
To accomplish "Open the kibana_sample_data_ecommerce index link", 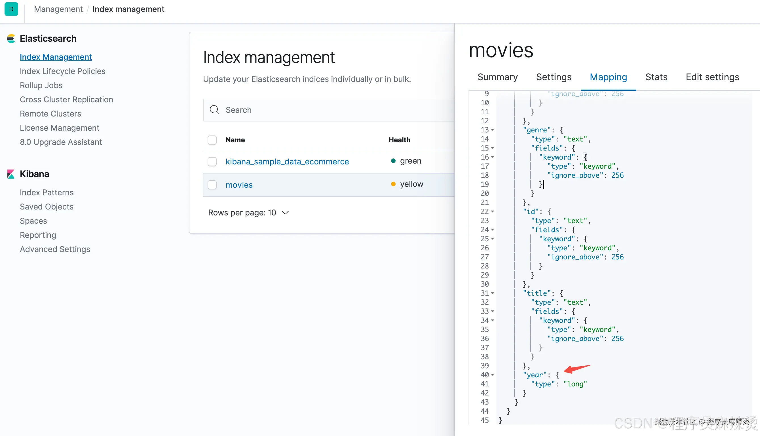I will click(287, 162).
